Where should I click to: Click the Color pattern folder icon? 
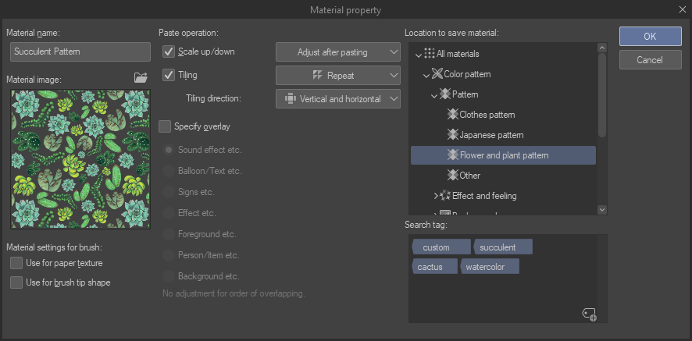(x=437, y=74)
